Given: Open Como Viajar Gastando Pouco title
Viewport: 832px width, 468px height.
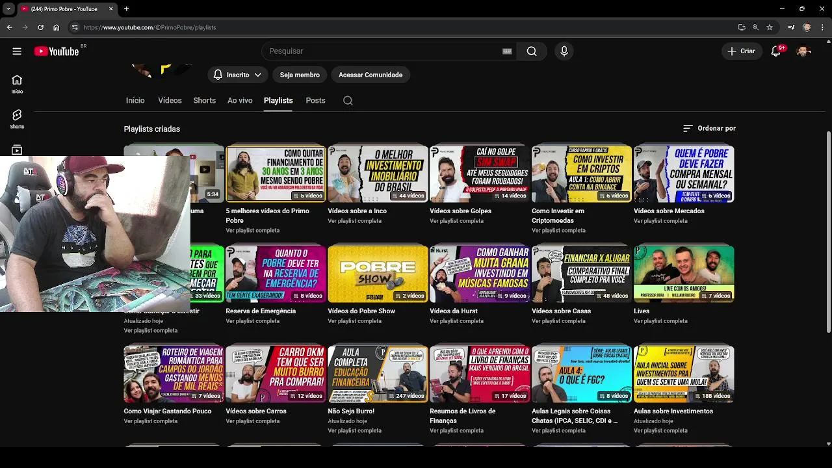Looking at the screenshot, I should tap(168, 411).
